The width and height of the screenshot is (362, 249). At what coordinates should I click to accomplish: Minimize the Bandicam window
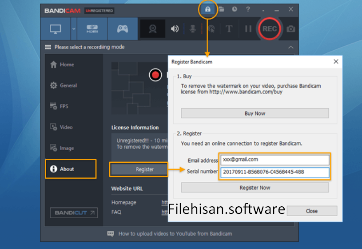277,10
